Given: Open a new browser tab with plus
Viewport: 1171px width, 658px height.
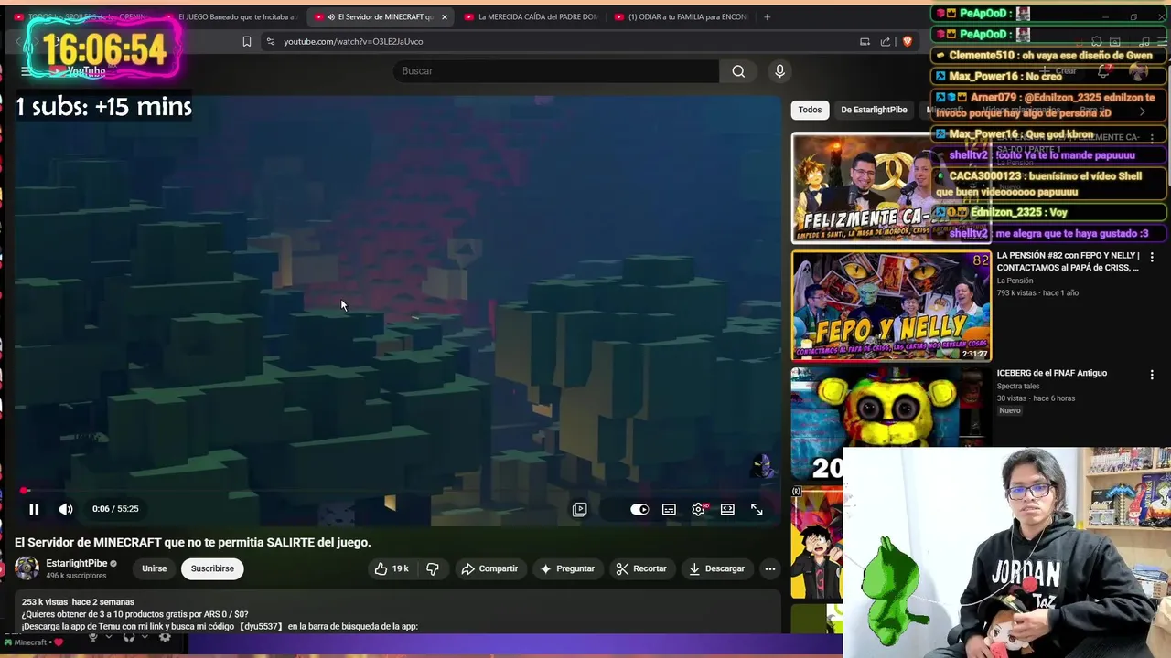Looking at the screenshot, I should [x=767, y=16].
